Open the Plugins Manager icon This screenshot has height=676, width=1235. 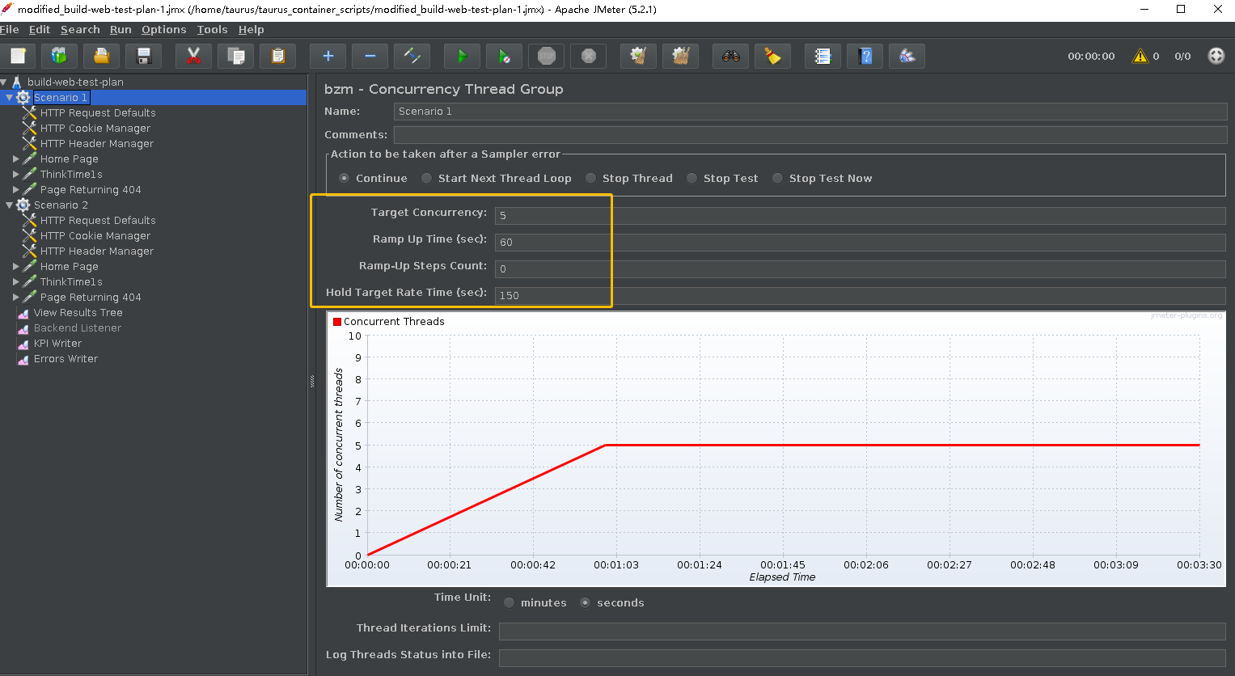pos(907,56)
